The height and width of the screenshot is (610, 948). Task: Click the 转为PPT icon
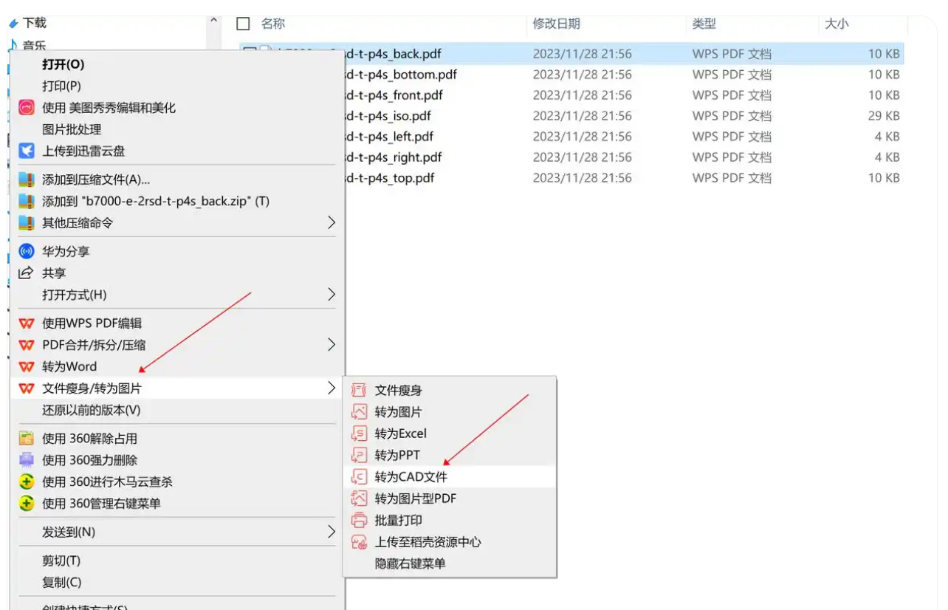click(x=360, y=455)
